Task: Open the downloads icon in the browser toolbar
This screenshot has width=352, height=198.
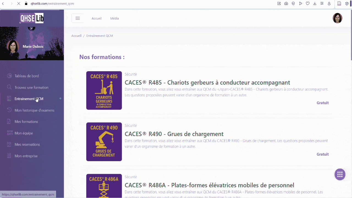Action: pyautogui.click(x=315, y=4)
